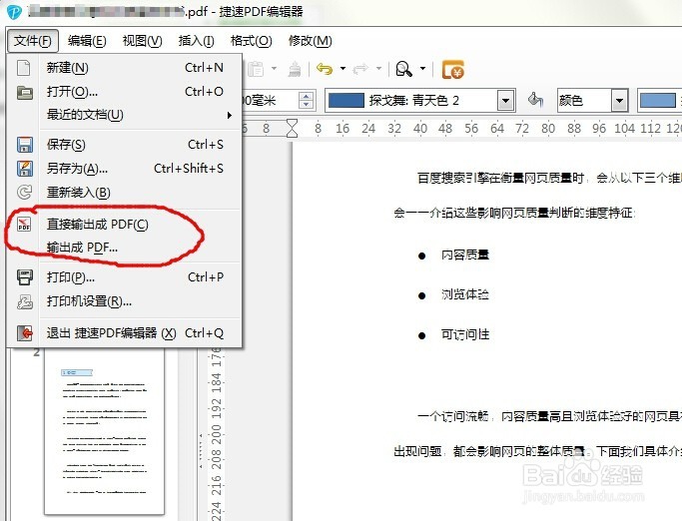
Task: Click the printer settings icon beside 打印机设置
Action: click(x=24, y=301)
